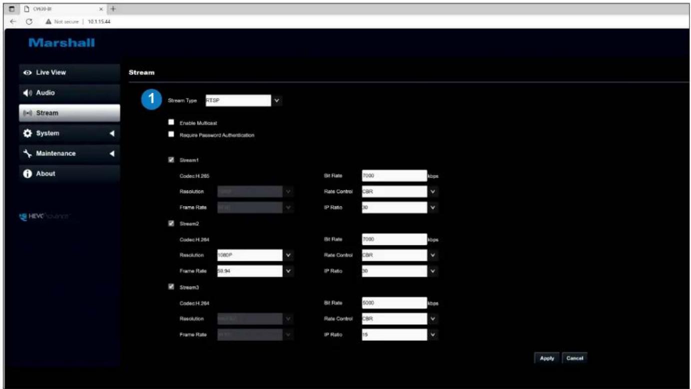Screen dimensions: 691x389
Task: Click the Stream1 Codec:H.265 text
Action: point(195,176)
